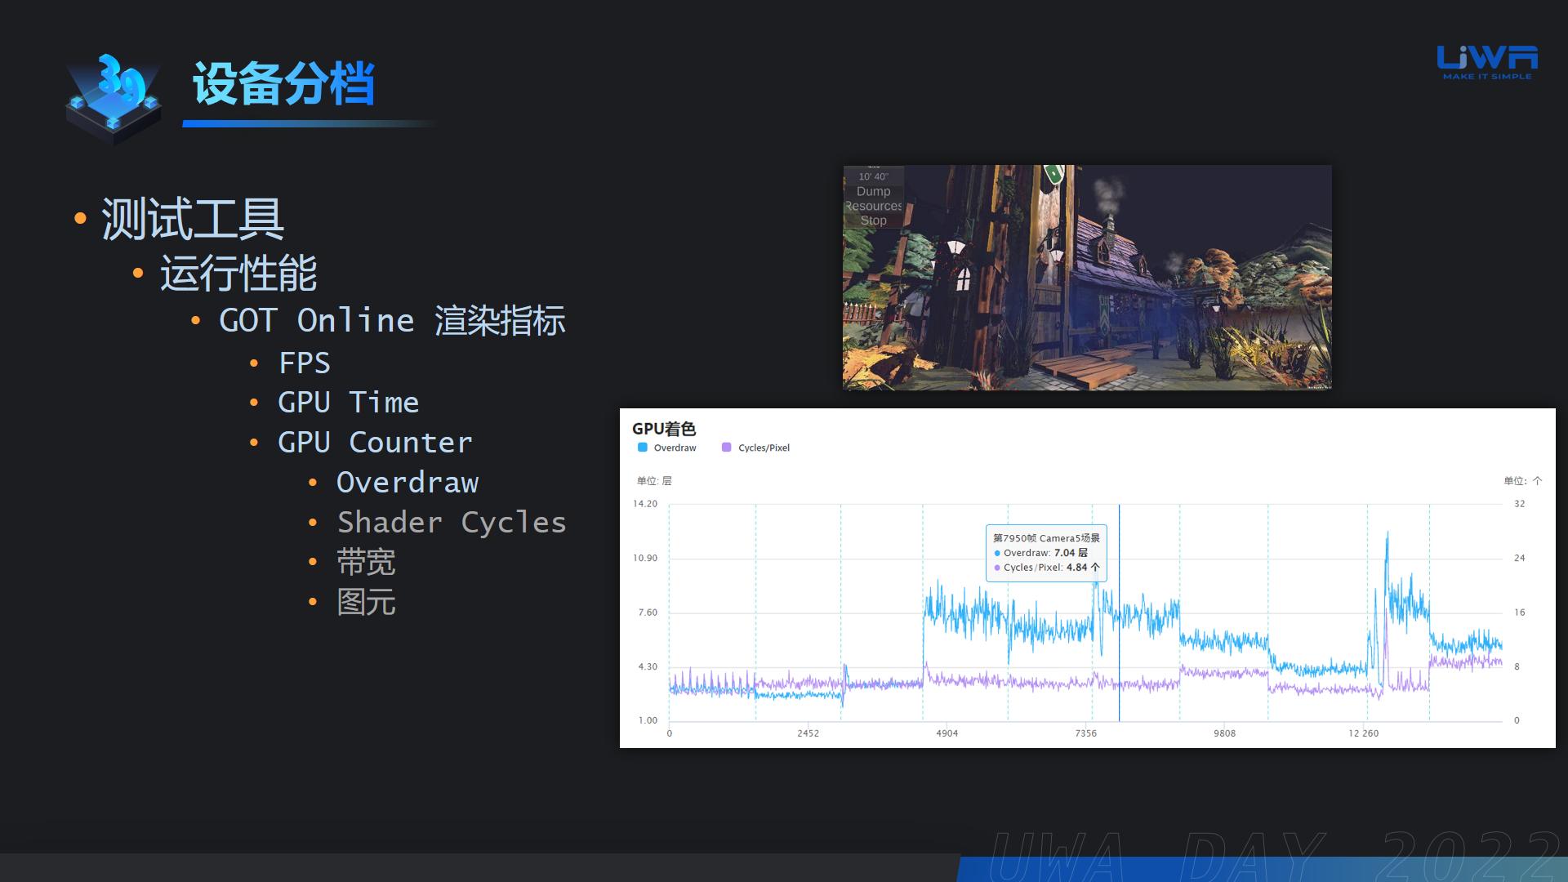Viewport: 1568px width, 882px height.
Task: Click left y-axis label 10.90
Action: pos(645,559)
